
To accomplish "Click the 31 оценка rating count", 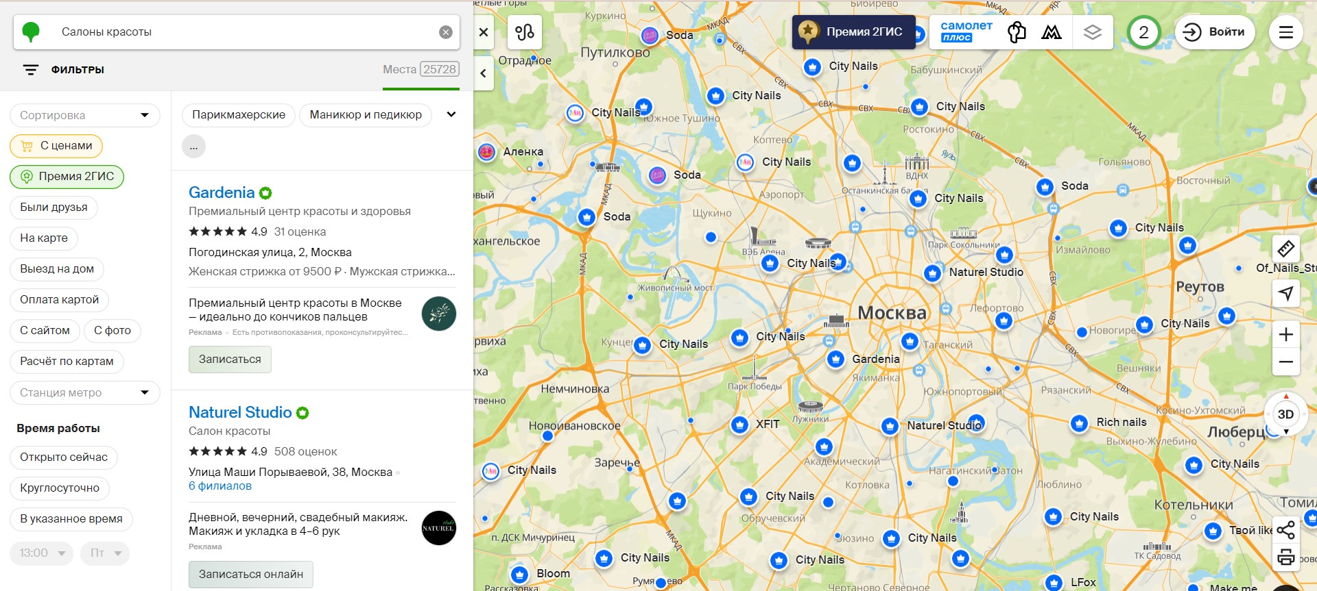I will tap(300, 232).
